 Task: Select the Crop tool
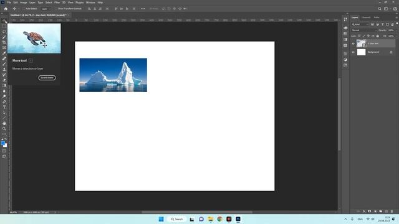pyautogui.click(x=4, y=42)
